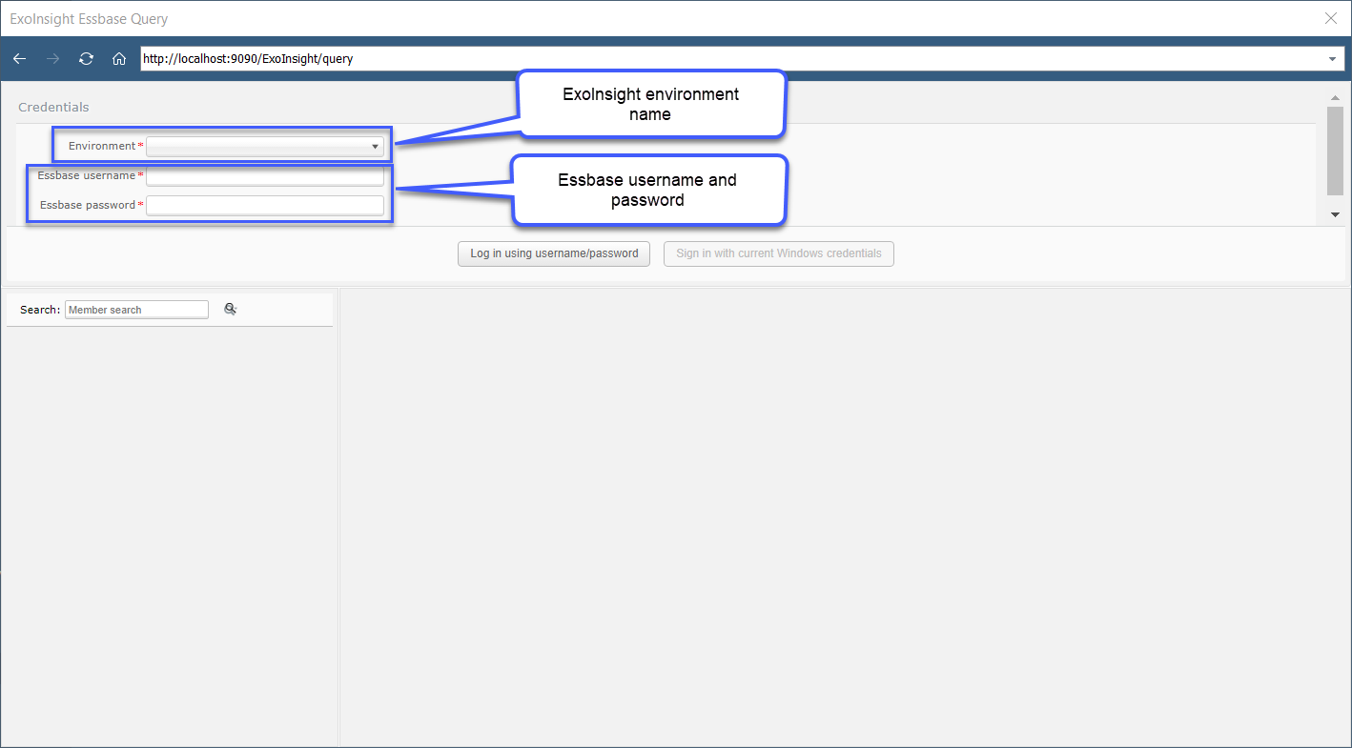Log in using username/password button

[x=554, y=253]
